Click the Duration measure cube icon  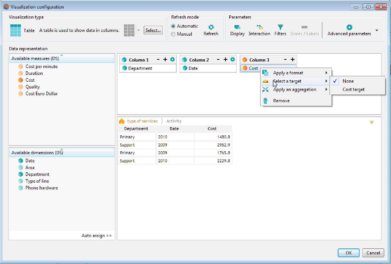click(x=21, y=73)
